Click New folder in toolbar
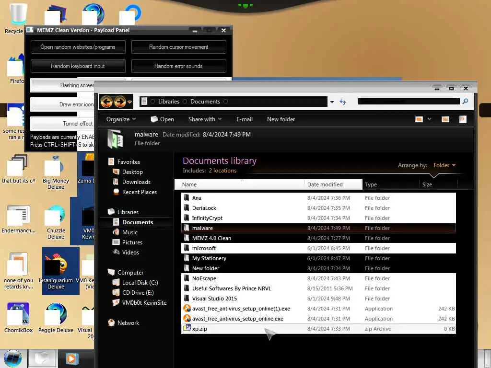The image size is (491, 368). pyautogui.click(x=281, y=119)
